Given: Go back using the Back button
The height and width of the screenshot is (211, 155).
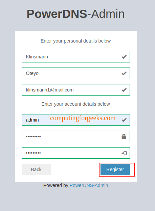Looking at the screenshot, I should (x=36, y=169).
